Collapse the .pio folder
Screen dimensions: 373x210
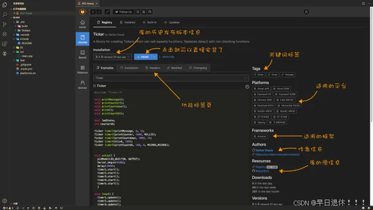[x=14, y=22]
